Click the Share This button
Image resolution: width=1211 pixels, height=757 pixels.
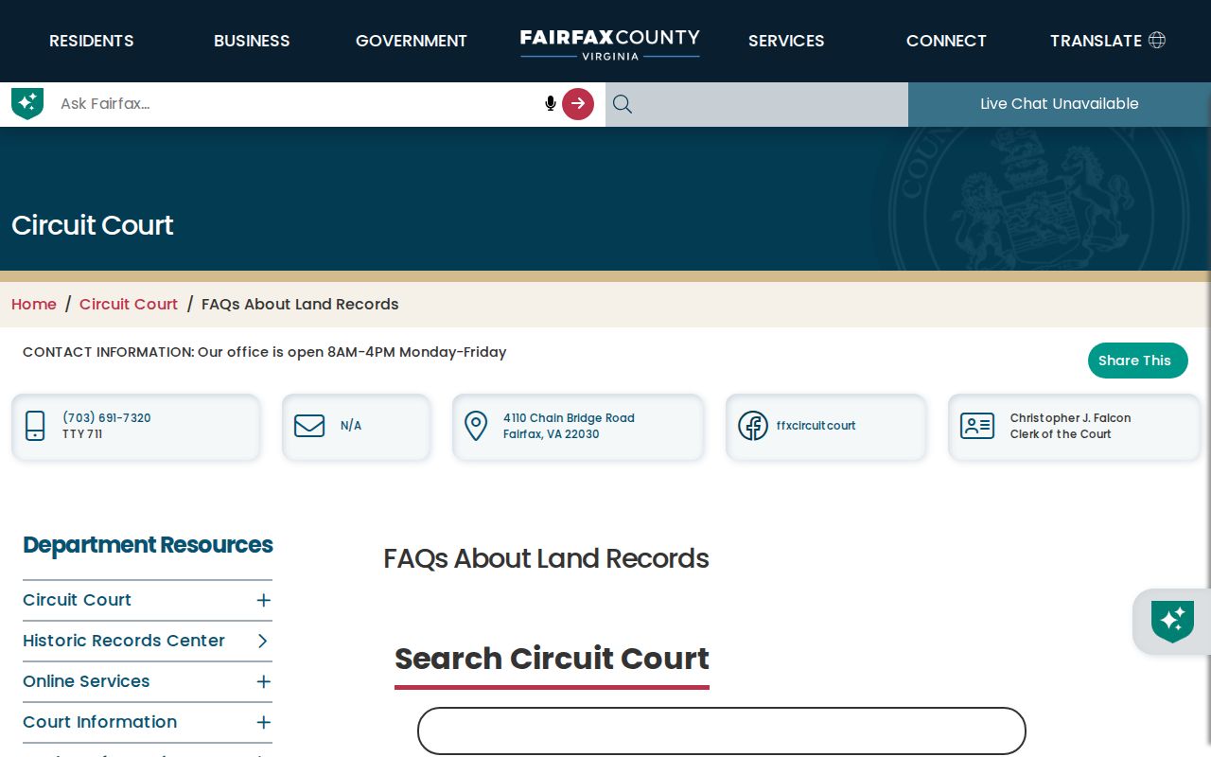[x=1138, y=361]
